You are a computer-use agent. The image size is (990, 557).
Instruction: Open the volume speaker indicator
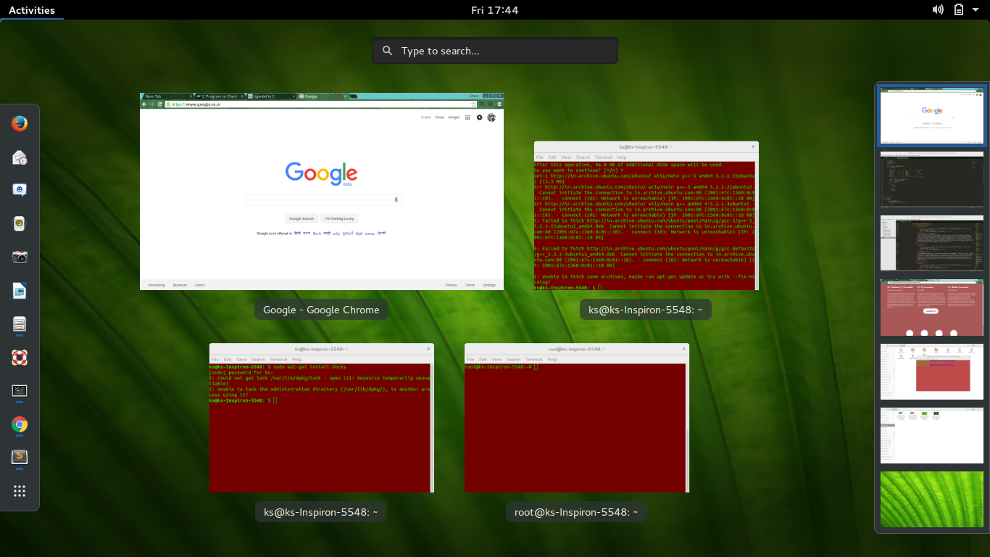pyautogui.click(x=938, y=9)
